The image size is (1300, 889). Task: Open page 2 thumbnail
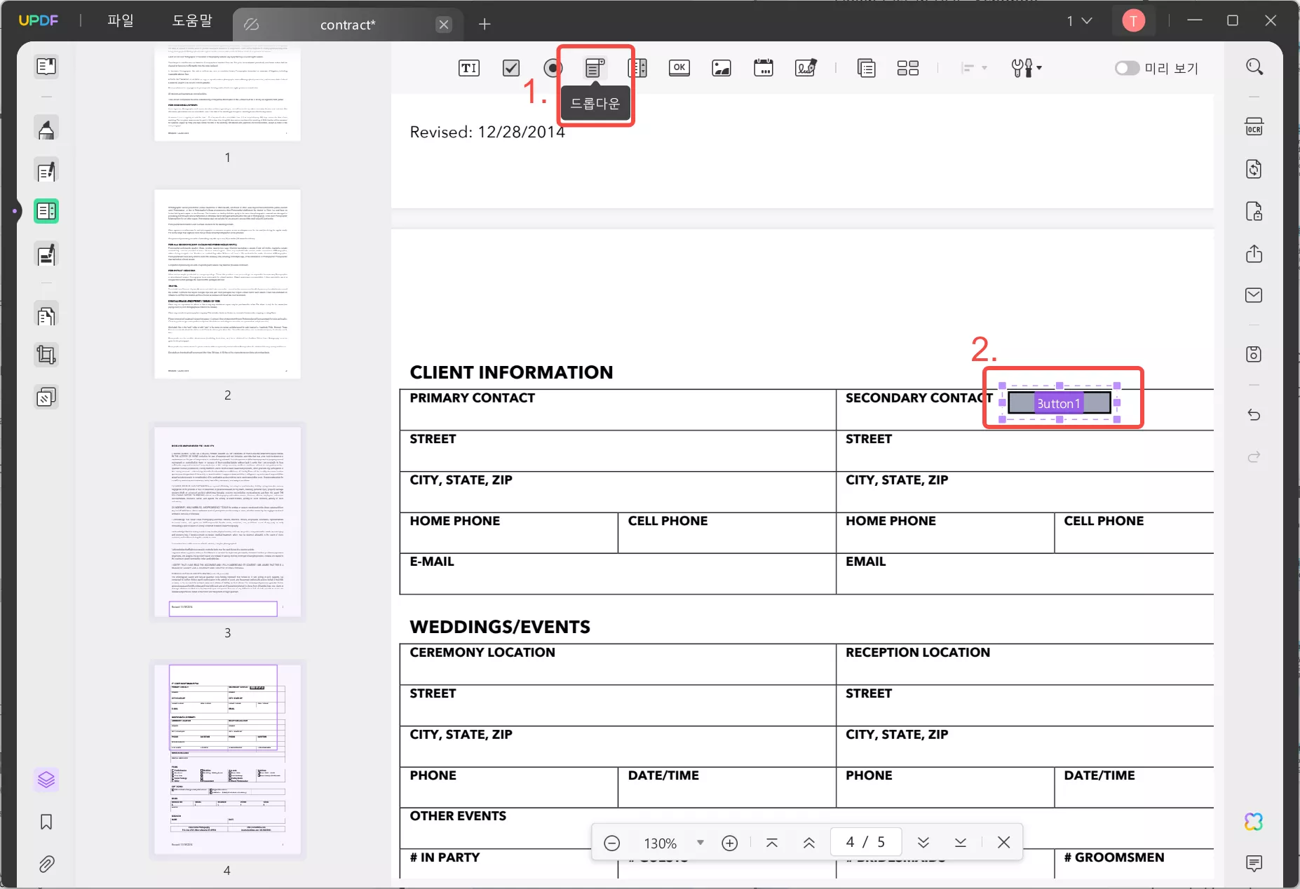point(228,284)
